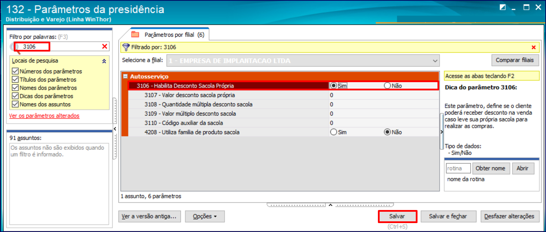The image size is (546, 232).
Task: Toggle Nomes dos assuntos checkbox
Action: [x=15, y=104]
